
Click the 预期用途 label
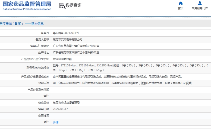(44, 83)
